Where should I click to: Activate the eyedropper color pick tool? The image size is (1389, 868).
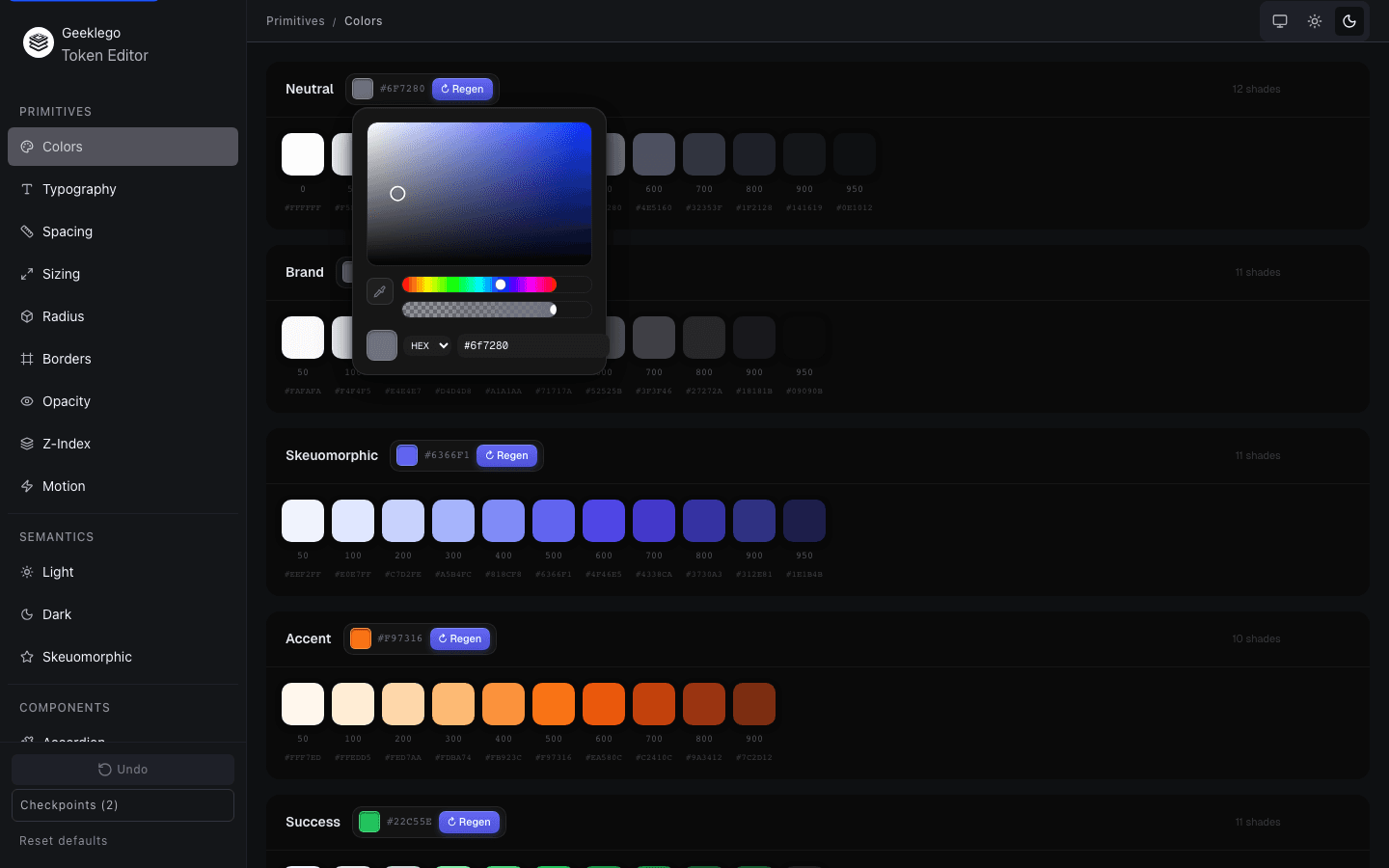pyautogui.click(x=380, y=291)
